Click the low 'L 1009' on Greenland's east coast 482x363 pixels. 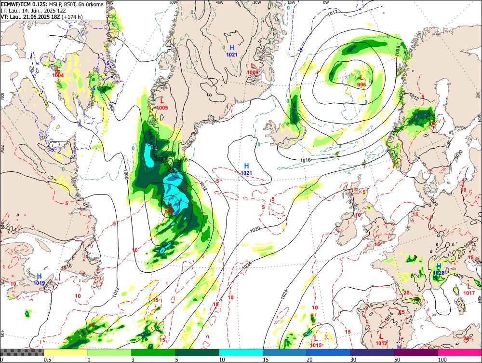(x=253, y=69)
